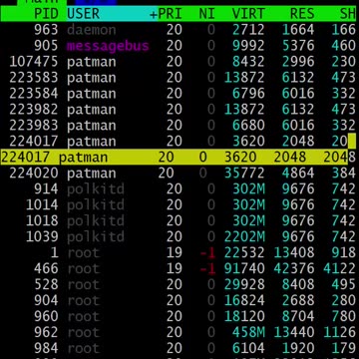Click VIRT value 6796

click(x=248, y=94)
